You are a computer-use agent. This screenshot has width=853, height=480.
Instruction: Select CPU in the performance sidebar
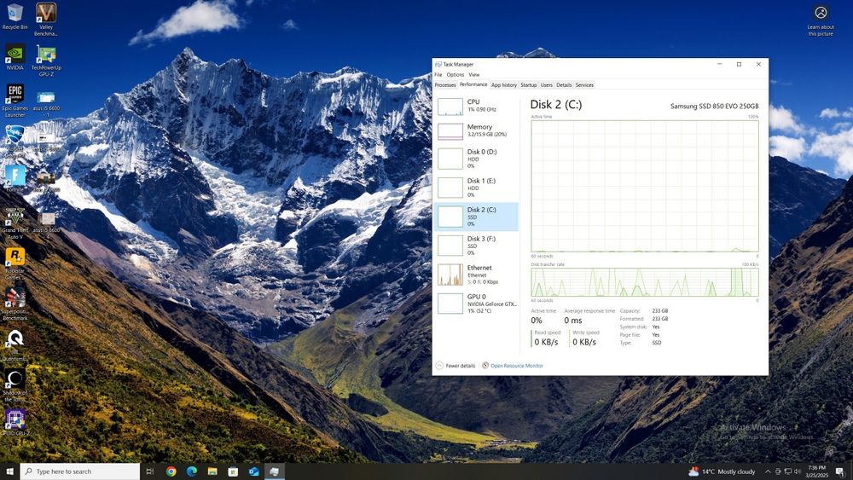click(476, 106)
